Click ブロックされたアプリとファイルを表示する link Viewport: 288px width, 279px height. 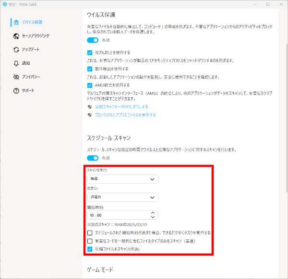[x=125, y=115]
